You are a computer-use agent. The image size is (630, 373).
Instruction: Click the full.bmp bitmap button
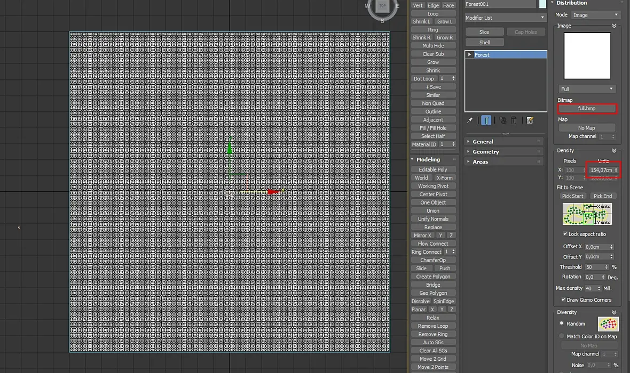coord(587,108)
